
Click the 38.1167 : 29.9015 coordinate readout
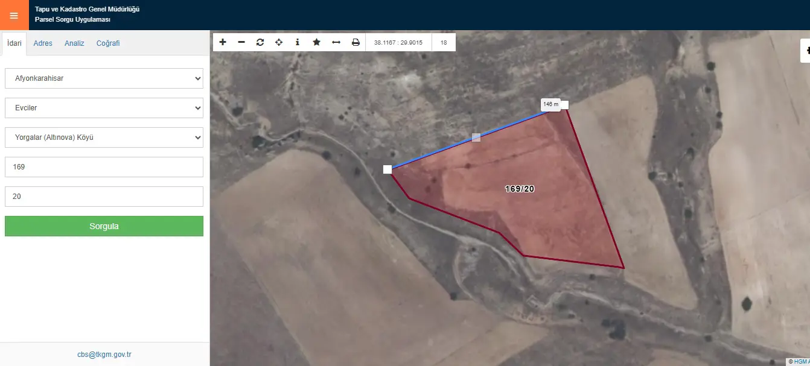pos(398,43)
